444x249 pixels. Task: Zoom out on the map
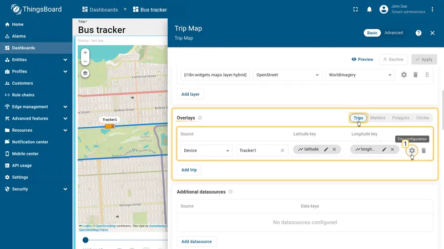point(85,61)
